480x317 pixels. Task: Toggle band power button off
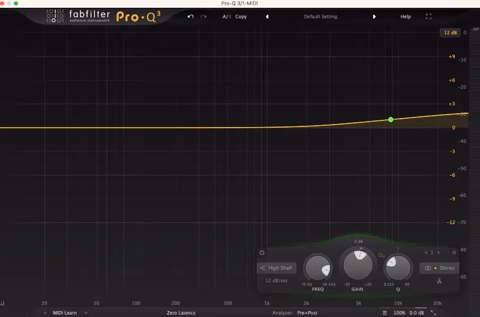(262, 253)
